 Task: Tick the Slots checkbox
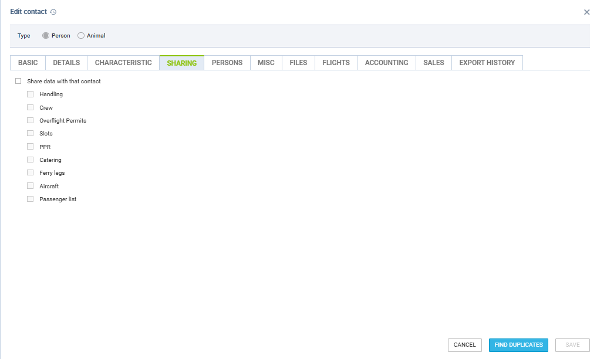30,133
